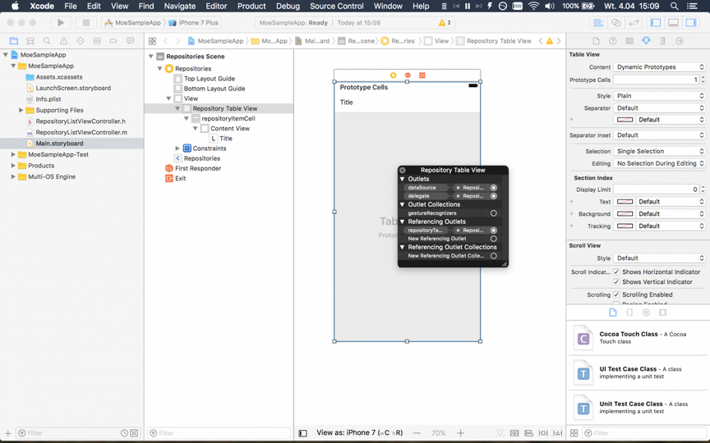Zoom in the storyboard canvas
Viewport: 710px width, 443px height.
460,433
